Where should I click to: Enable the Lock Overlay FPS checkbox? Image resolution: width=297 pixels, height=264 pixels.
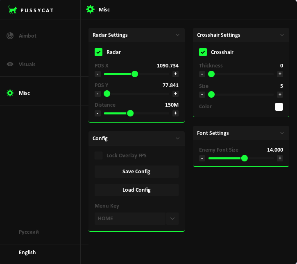(x=98, y=155)
